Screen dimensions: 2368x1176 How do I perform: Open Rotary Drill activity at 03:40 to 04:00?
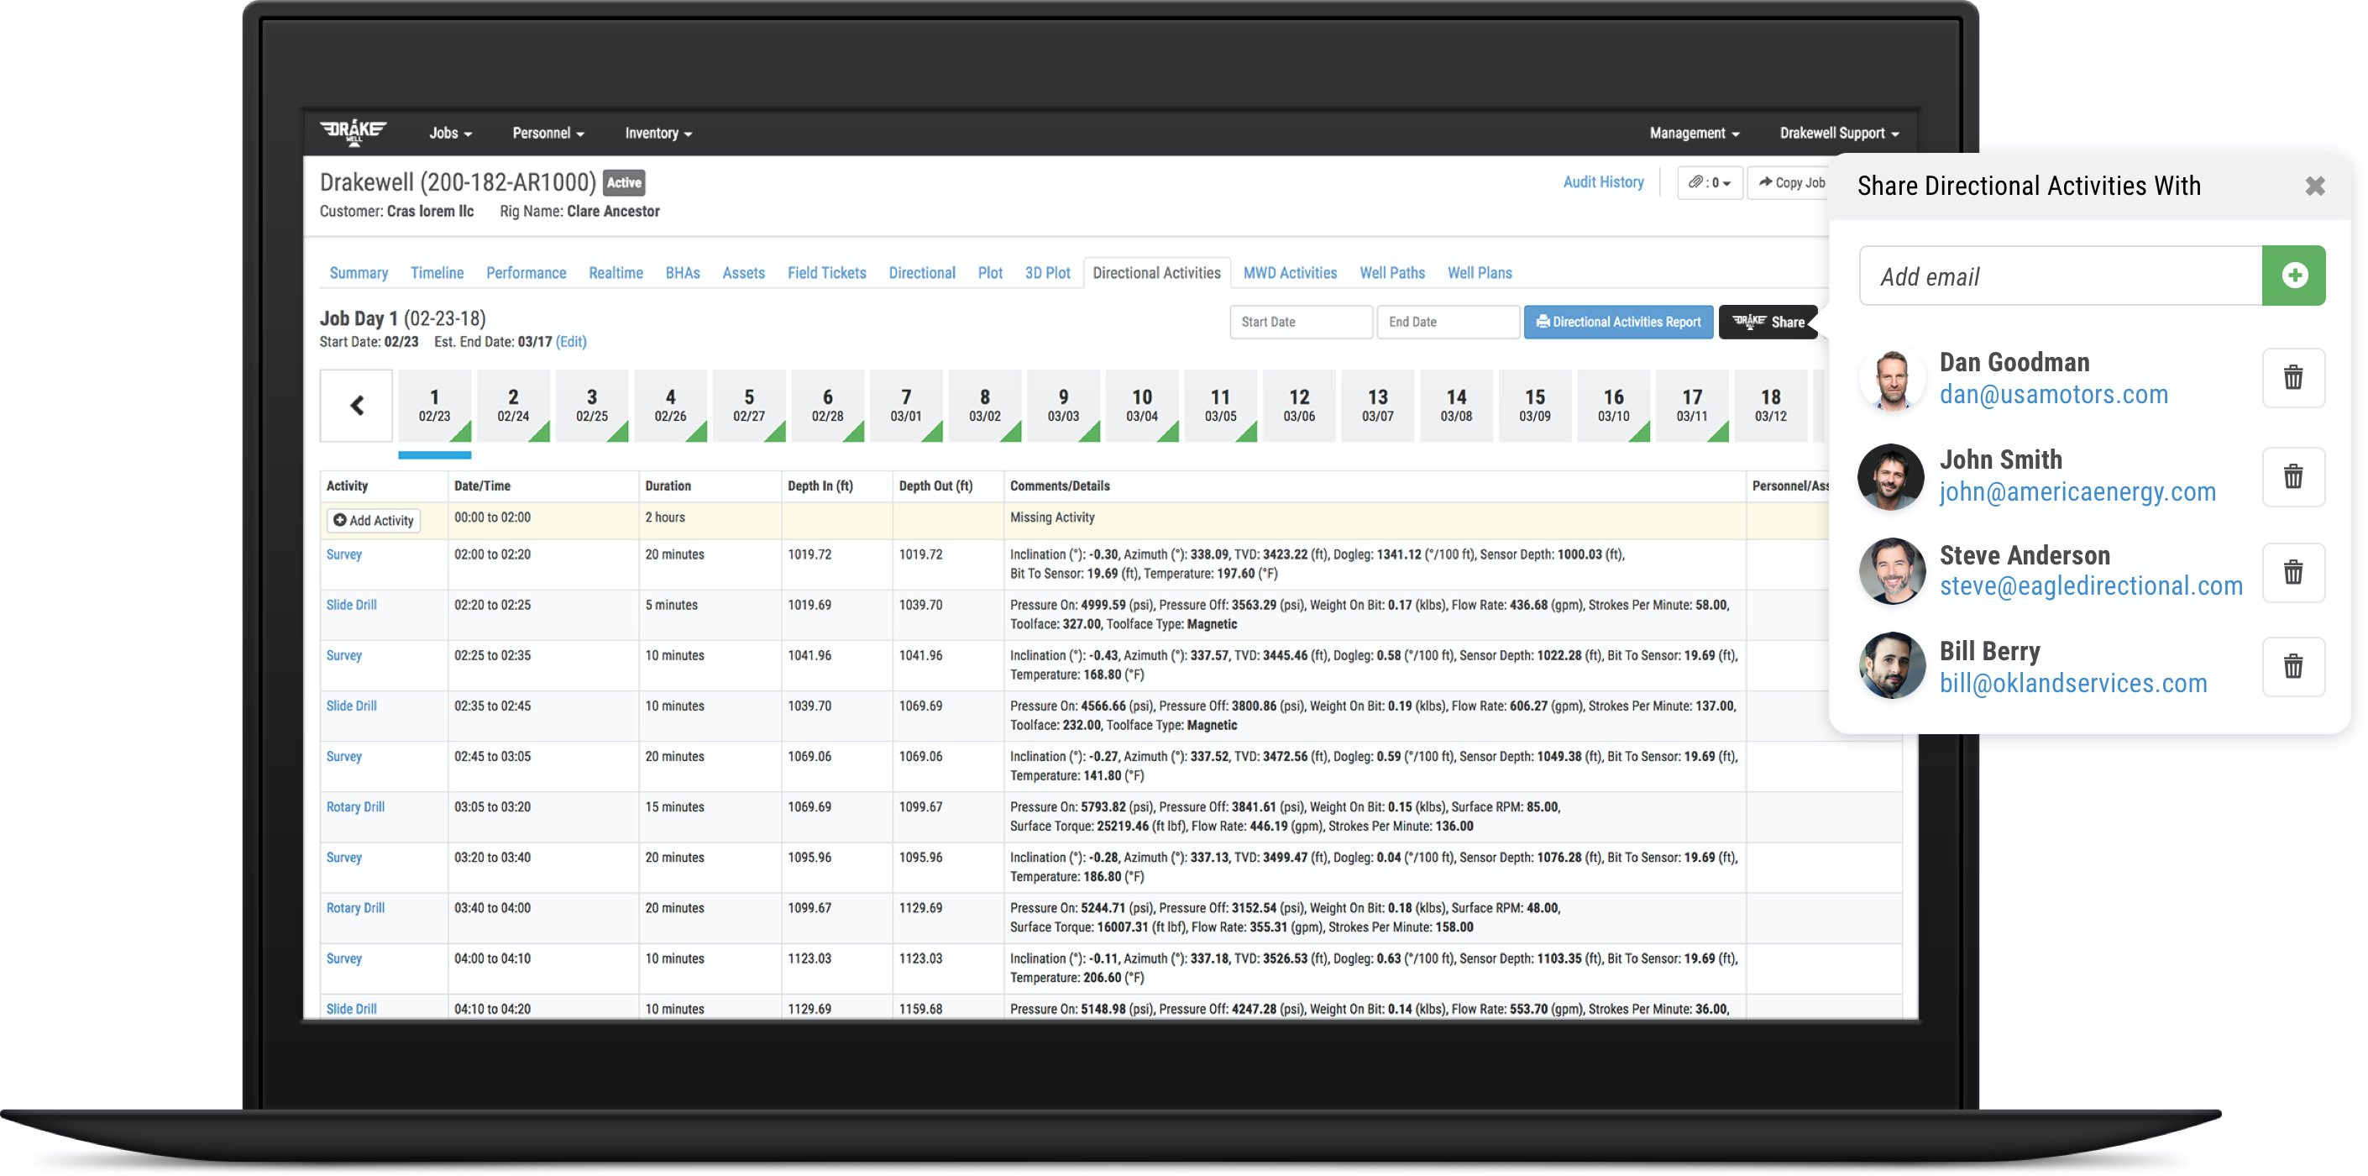pyautogui.click(x=355, y=908)
